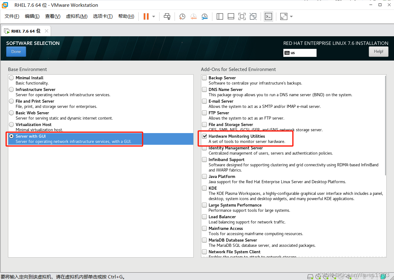
Task: Click 'Load balancing support for network traffic.'
Action: tap(247, 222)
